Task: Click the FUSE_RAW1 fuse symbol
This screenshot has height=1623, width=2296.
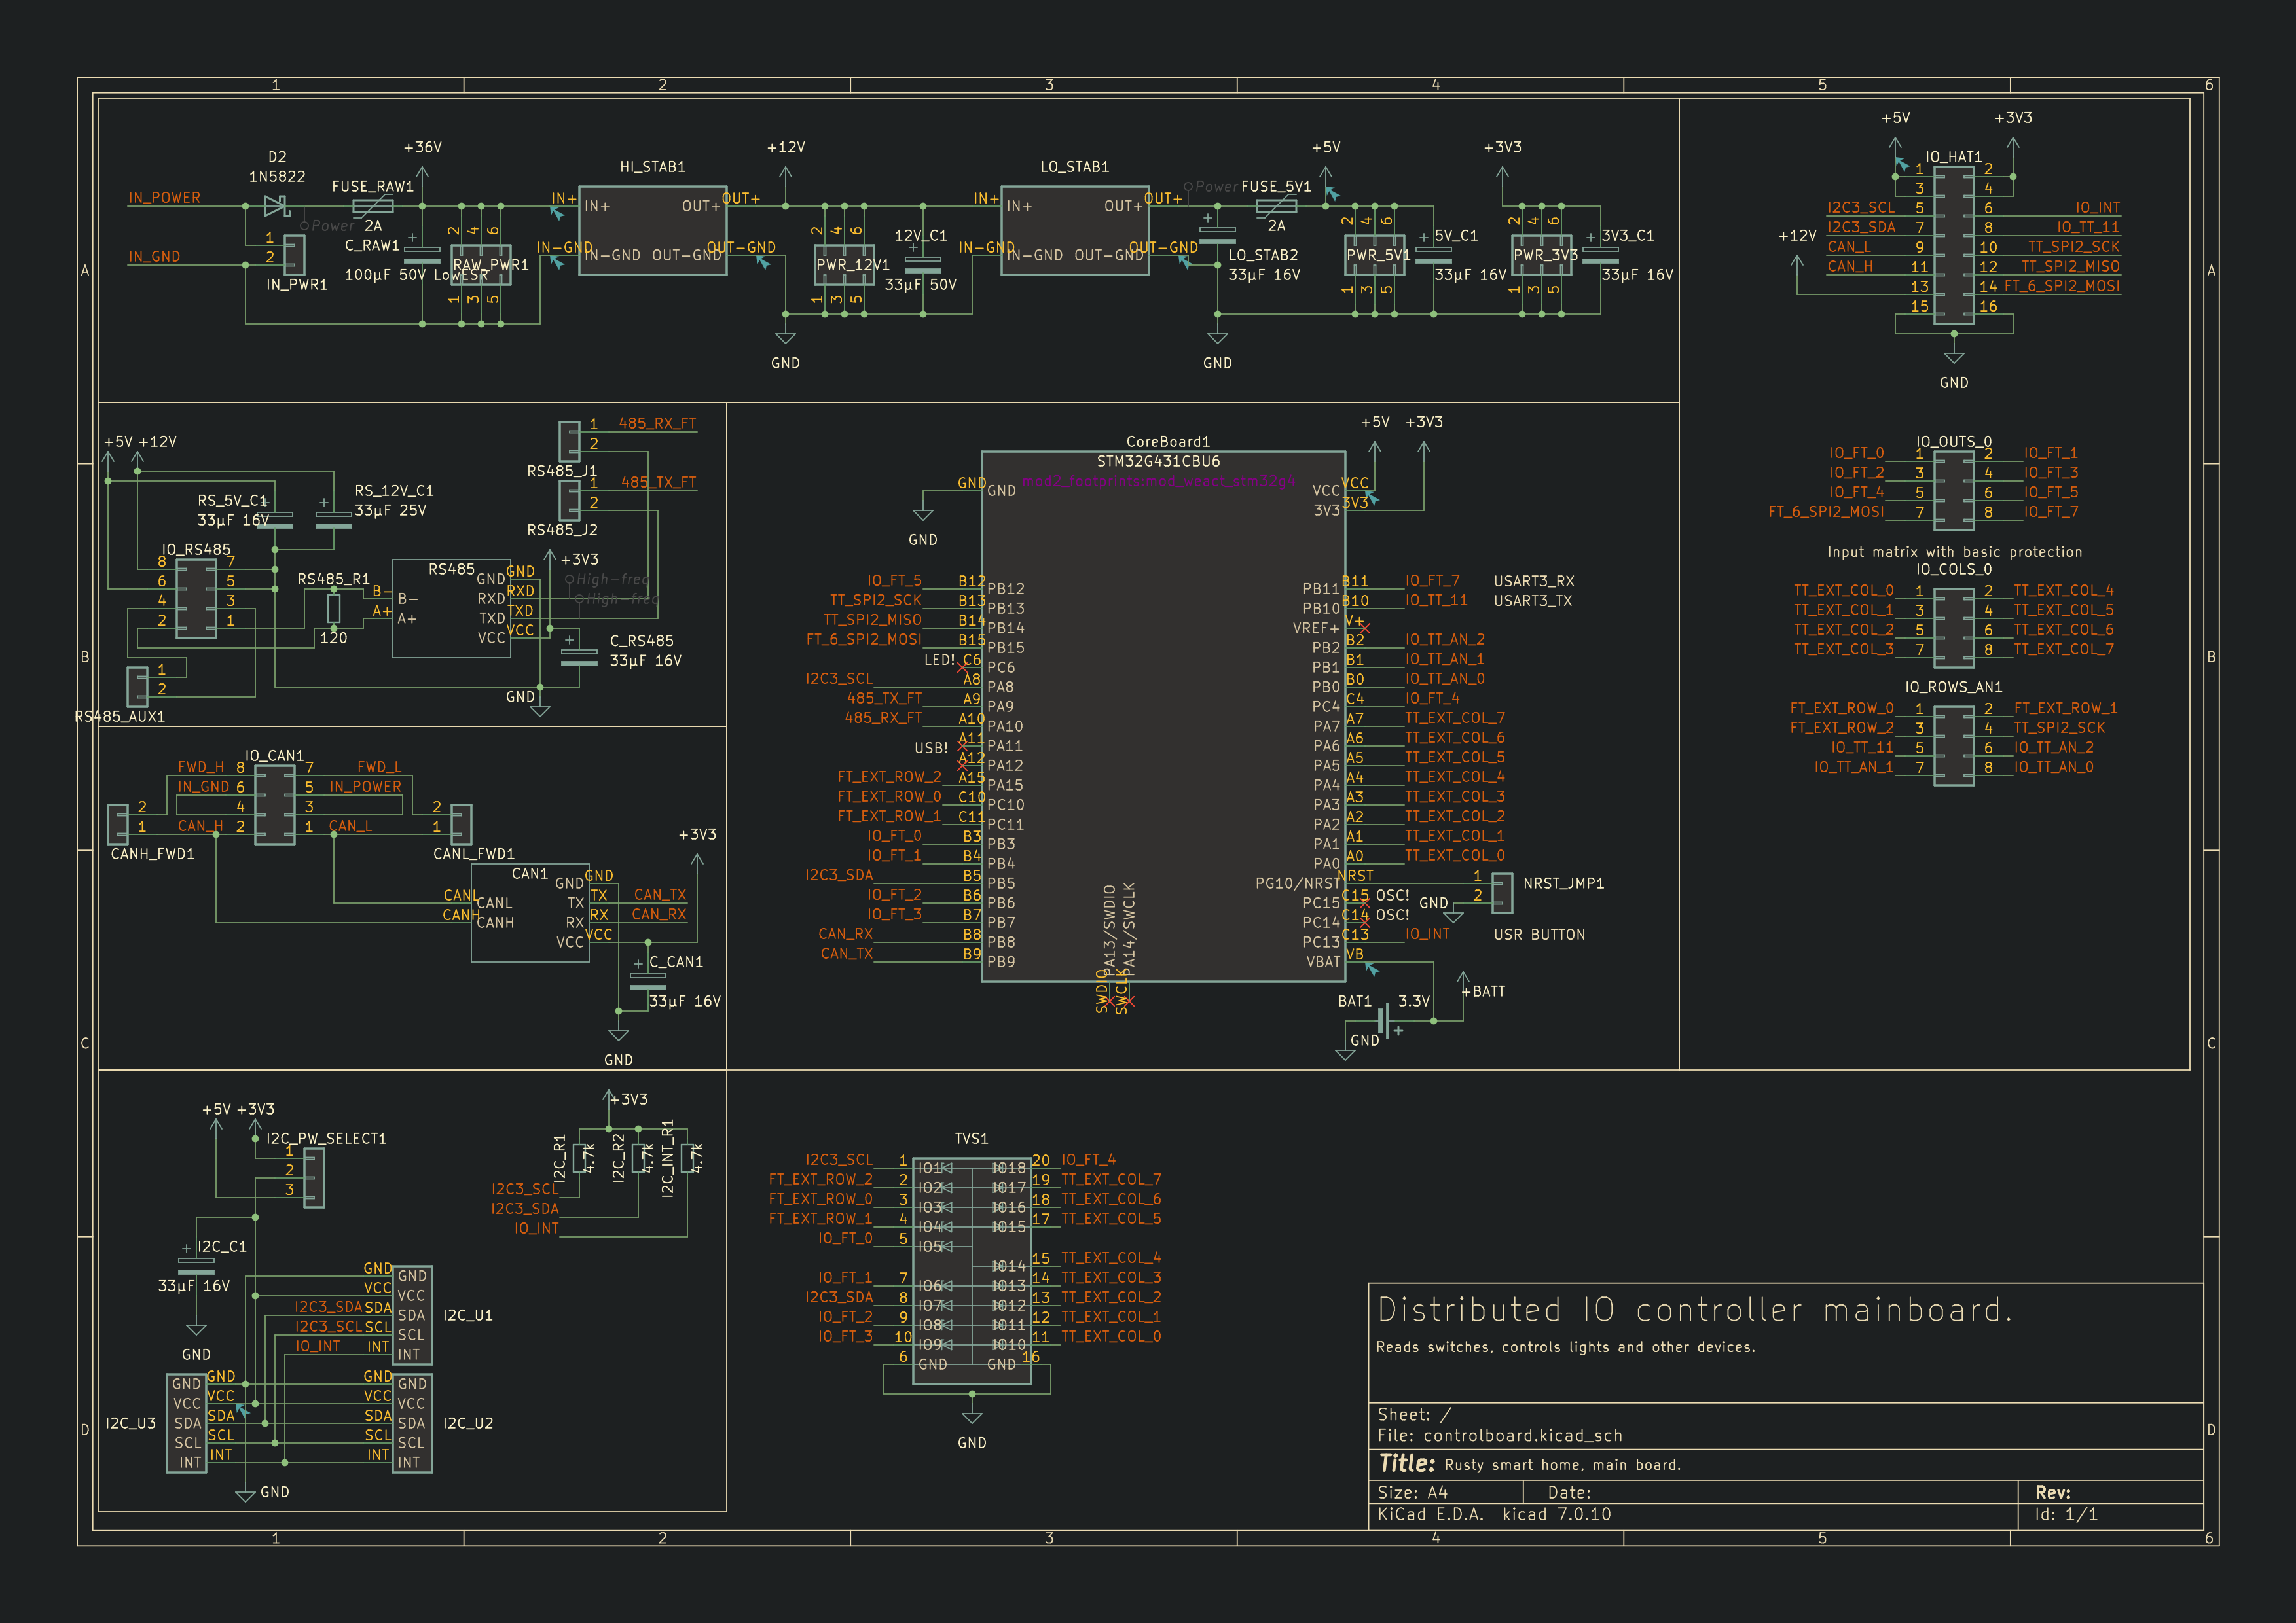Action: [x=373, y=206]
